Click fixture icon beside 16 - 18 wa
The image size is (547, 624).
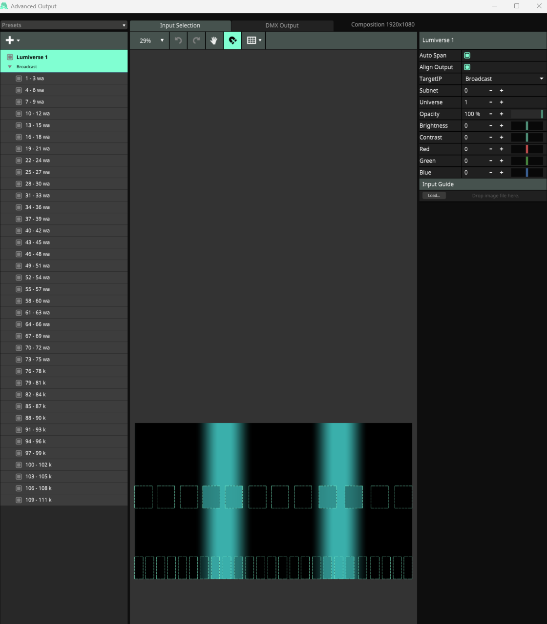[19, 137]
